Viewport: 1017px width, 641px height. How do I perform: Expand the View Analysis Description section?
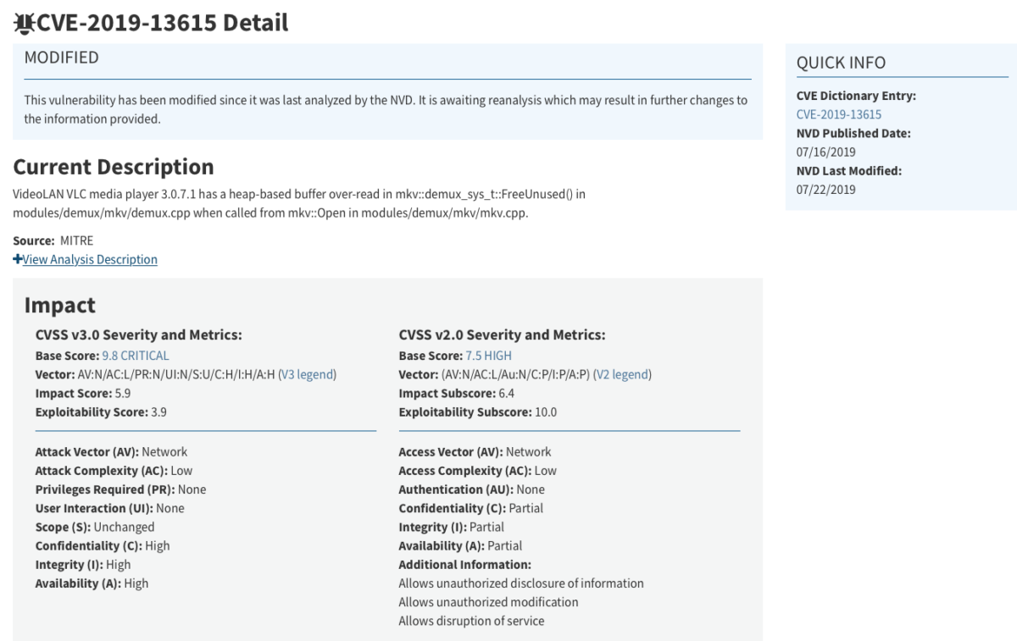[90, 259]
